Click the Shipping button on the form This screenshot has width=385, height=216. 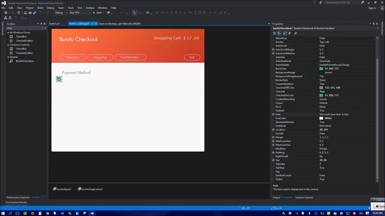click(100, 58)
